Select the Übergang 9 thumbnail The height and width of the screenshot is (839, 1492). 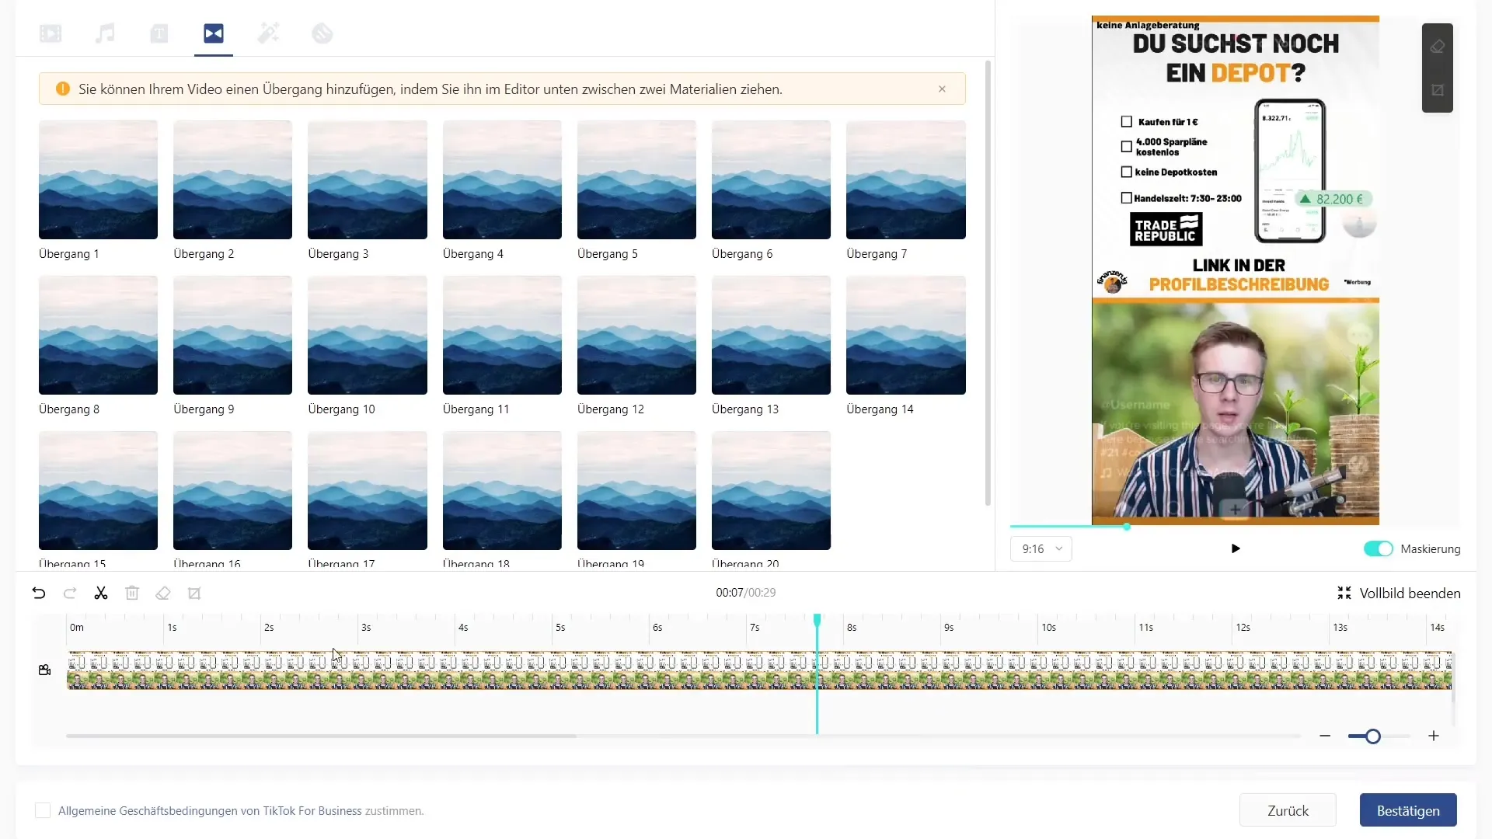(x=232, y=335)
